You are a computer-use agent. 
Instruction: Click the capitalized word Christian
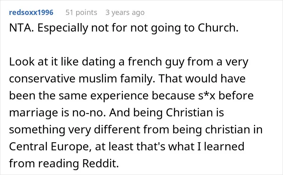(189, 113)
